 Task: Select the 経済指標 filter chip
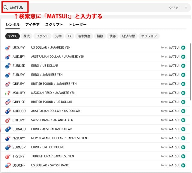pyautogui.click(x=128, y=36)
